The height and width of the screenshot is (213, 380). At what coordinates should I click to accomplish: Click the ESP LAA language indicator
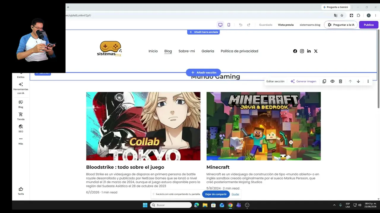click(348, 205)
